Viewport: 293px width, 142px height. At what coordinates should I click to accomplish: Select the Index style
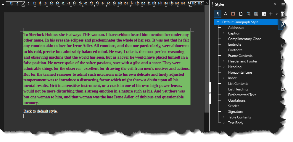coord(232,78)
